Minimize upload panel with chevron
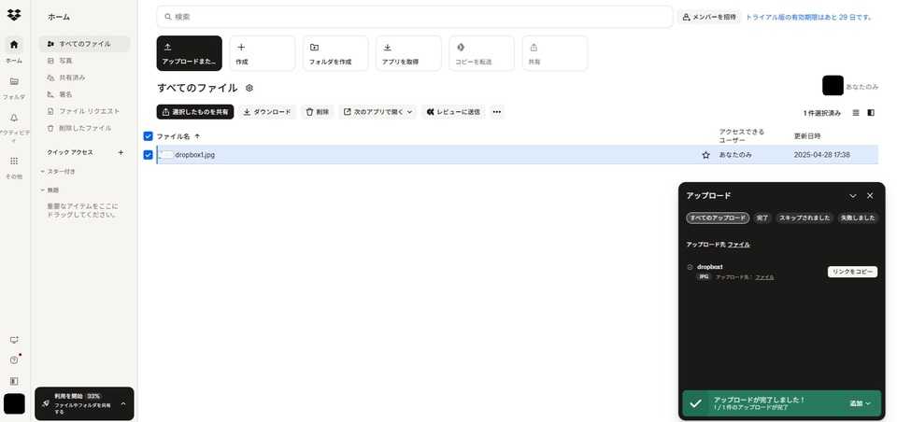 (852, 195)
